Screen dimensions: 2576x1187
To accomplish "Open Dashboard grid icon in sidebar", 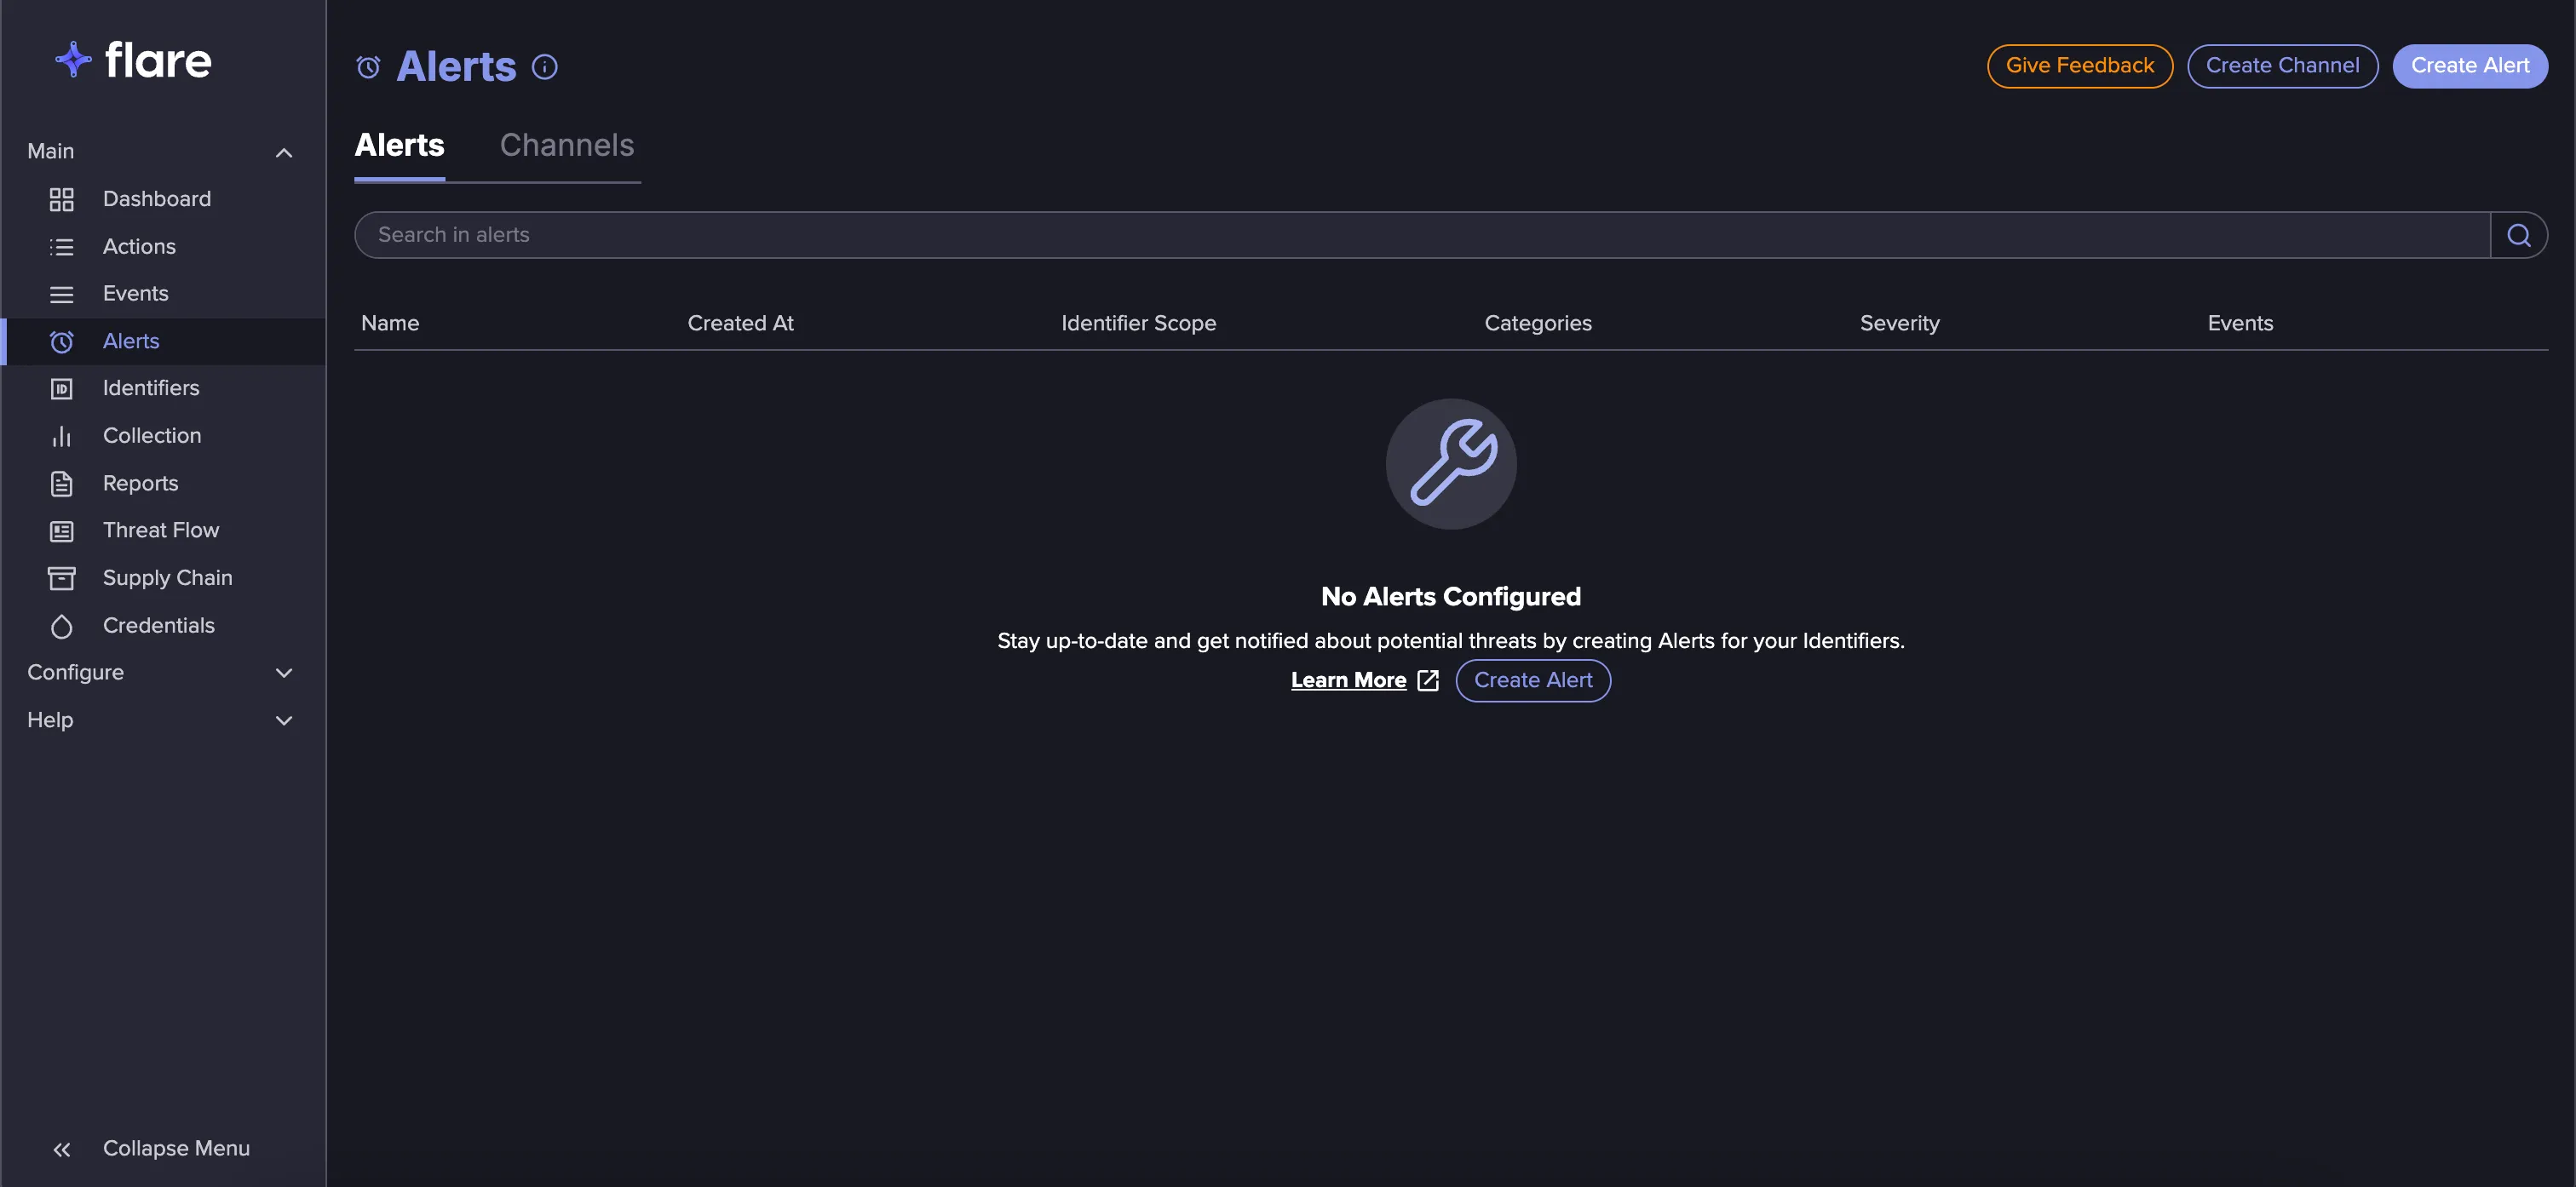I will (x=62, y=199).
